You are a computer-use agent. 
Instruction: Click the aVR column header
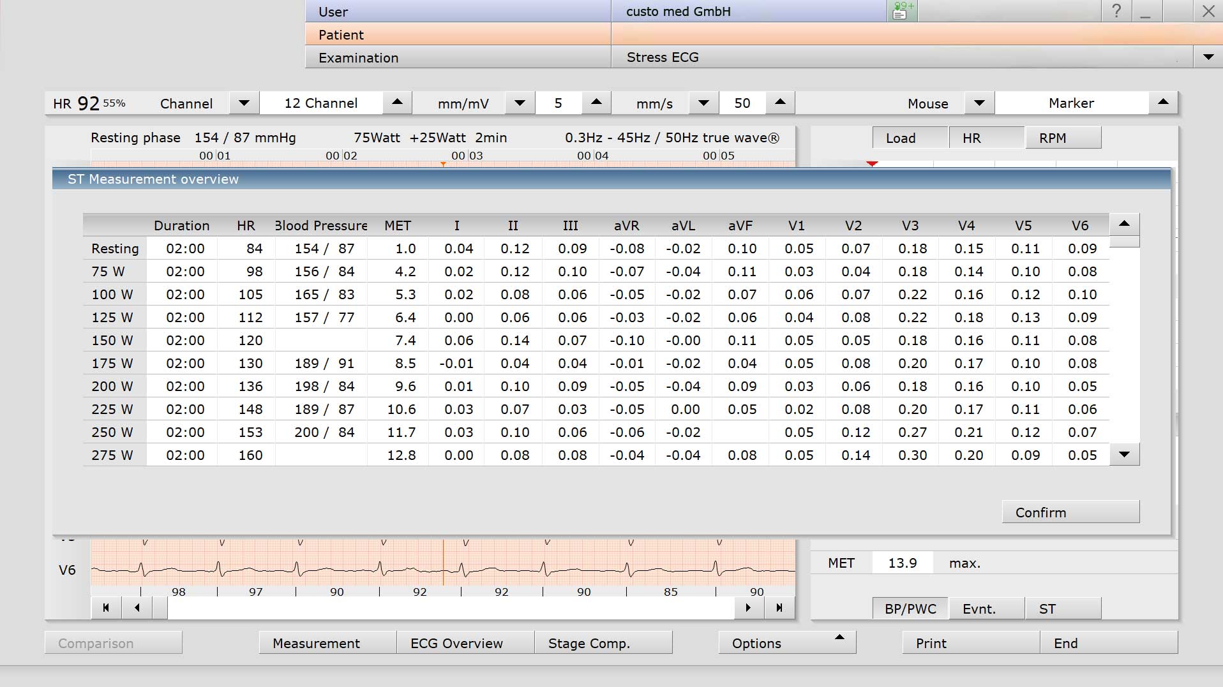coord(627,225)
